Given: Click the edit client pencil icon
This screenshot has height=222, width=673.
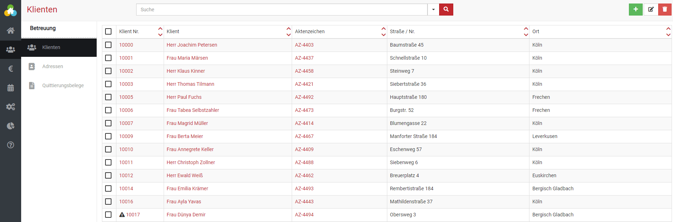Looking at the screenshot, I should (x=650, y=10).
